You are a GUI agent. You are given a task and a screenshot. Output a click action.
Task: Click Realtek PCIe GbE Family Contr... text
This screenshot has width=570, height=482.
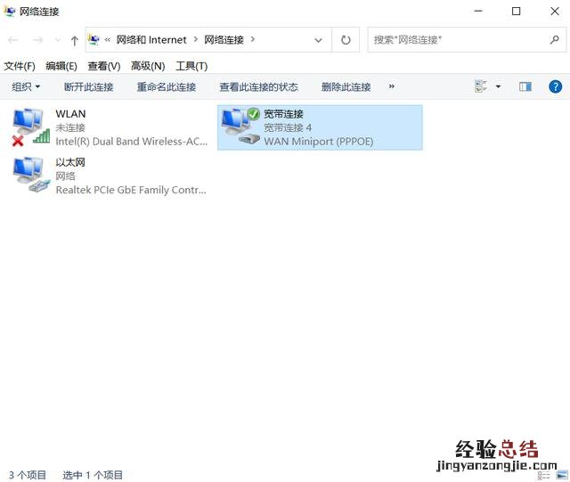coord(131,190)
